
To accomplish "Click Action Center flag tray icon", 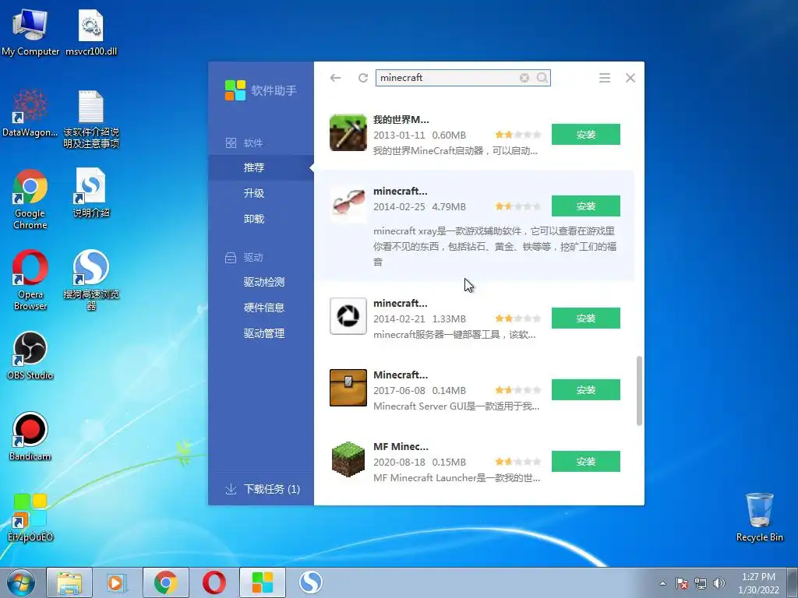I will click(x=681, y=583).
